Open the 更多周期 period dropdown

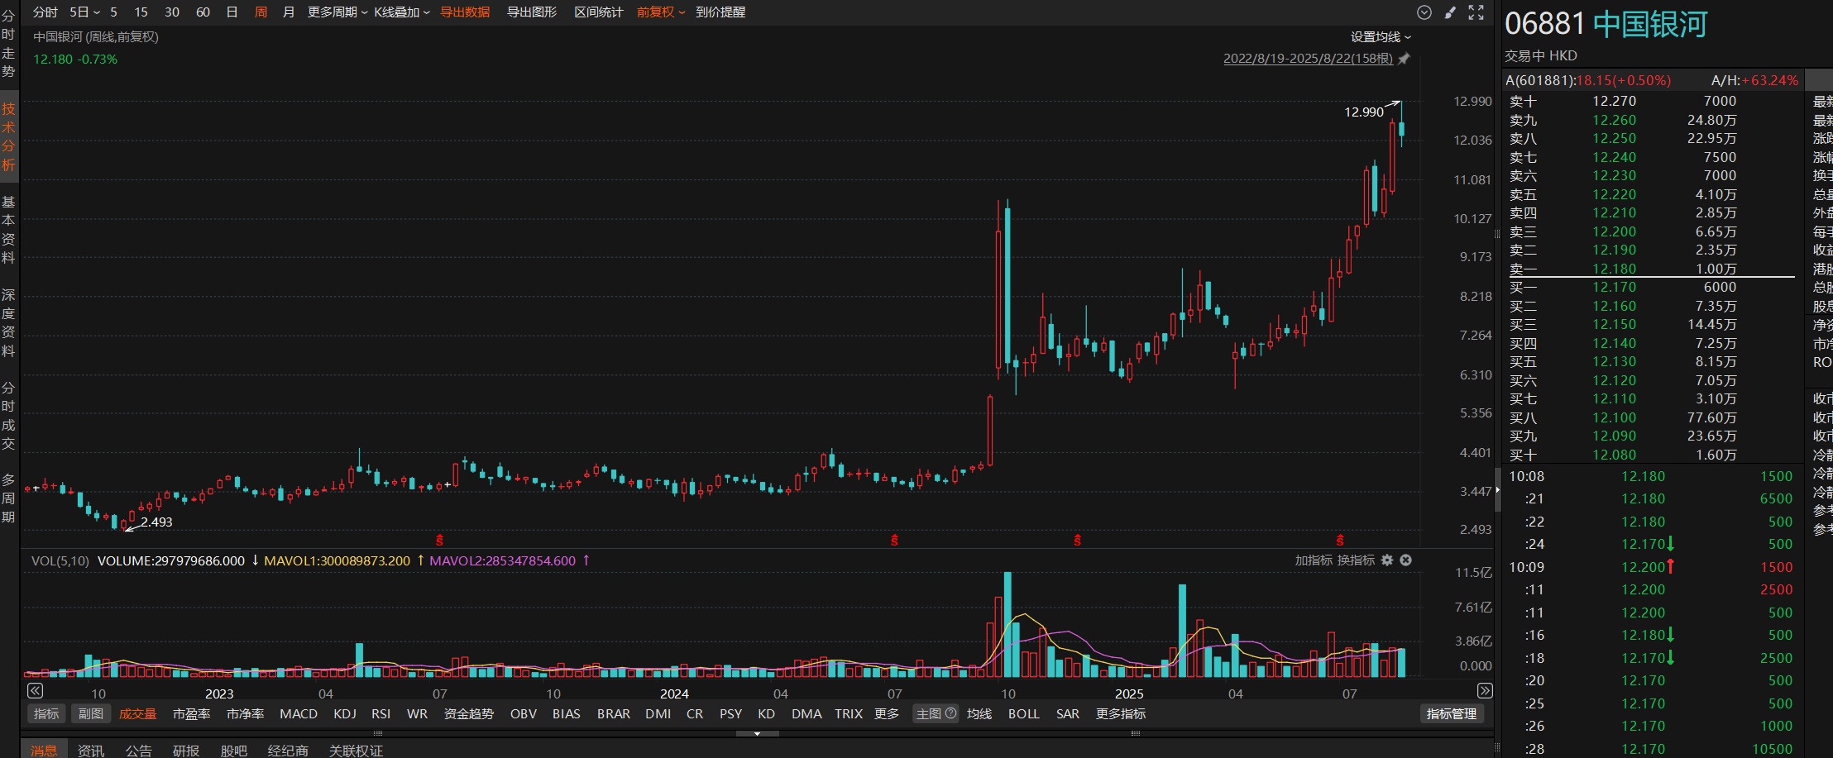337,12
